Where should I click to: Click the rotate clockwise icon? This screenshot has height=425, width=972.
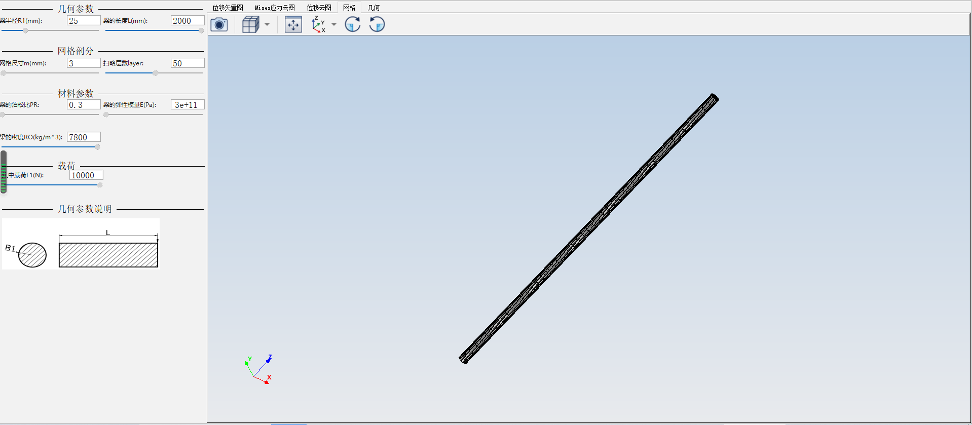[x=353, y=24]
